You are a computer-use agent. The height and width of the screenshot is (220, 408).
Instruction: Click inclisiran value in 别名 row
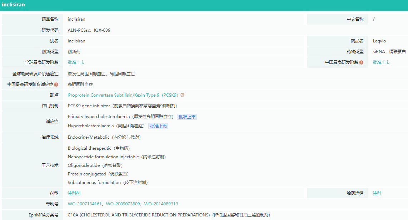pos(76,41)
